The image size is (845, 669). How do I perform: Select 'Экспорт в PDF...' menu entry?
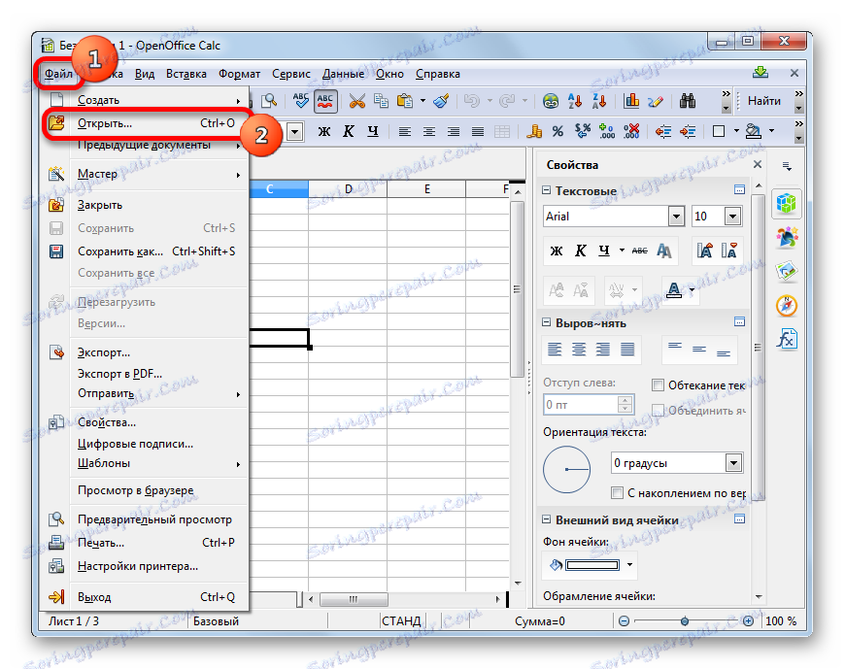click(145, 373)
